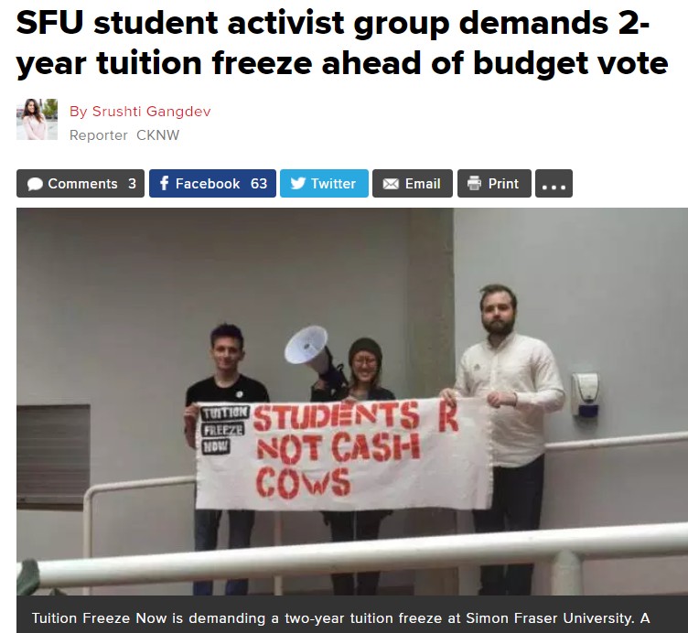This screenshot has height=633, width=688.
Task: Click the word Comments in the share bar
Action: click(83, 183)
